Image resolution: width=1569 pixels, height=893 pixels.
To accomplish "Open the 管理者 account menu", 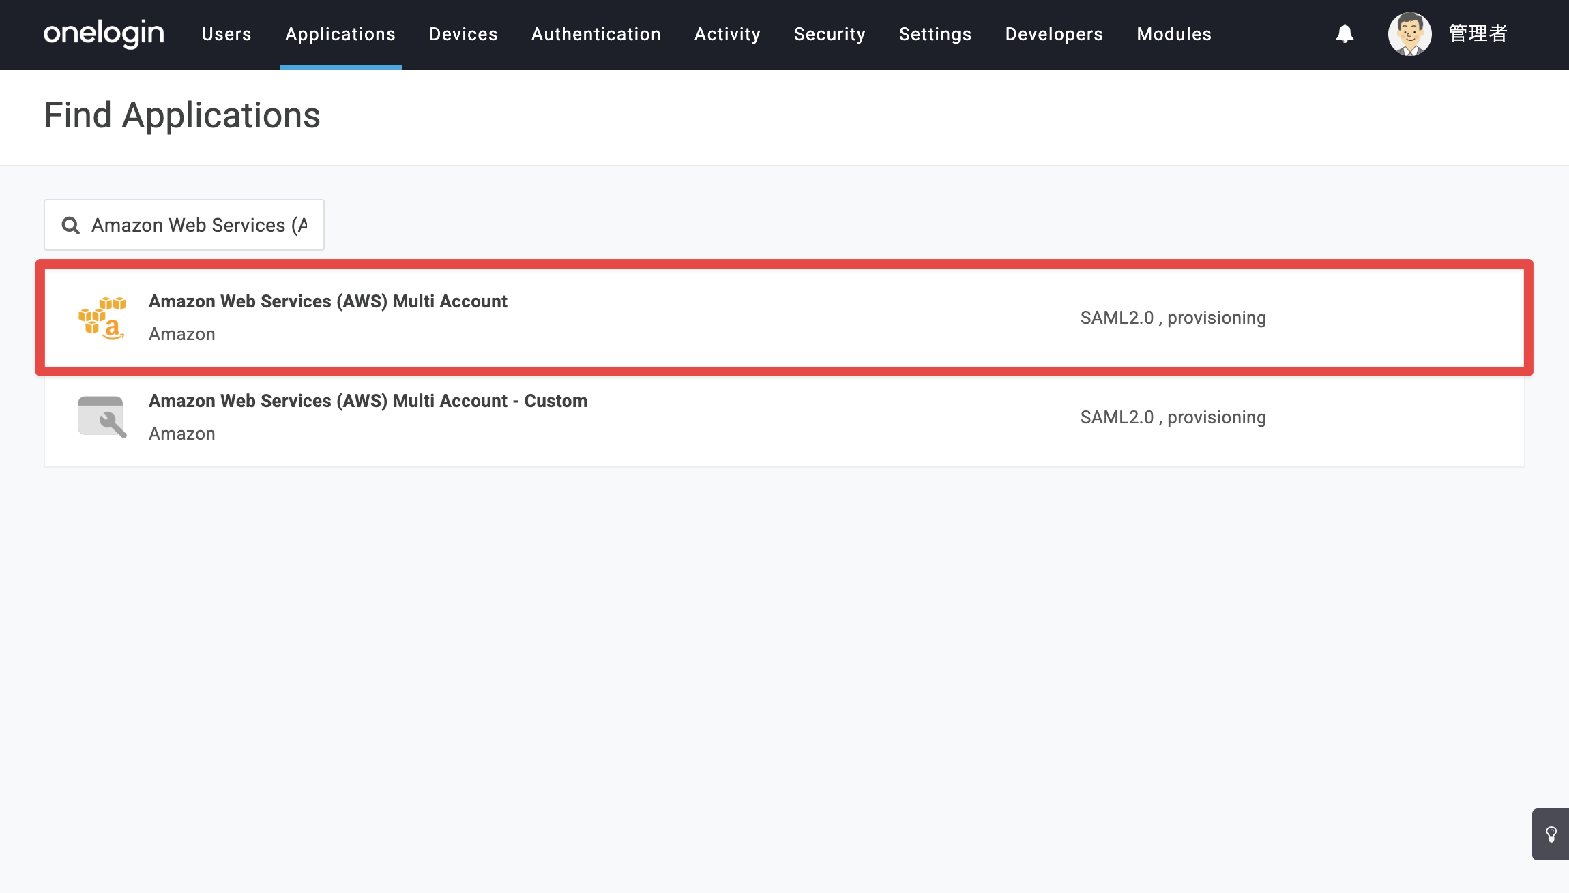I will click(1478, 33).
